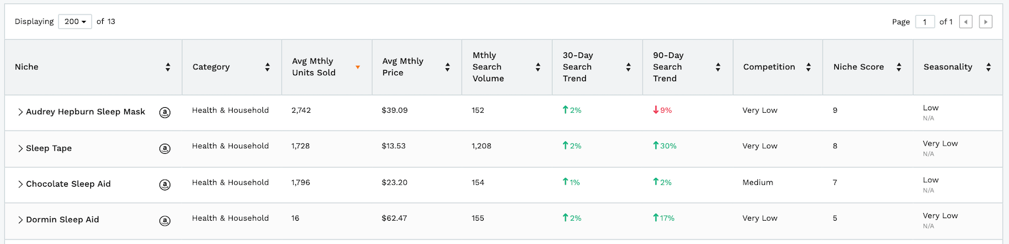This screenshot has width=1009, height=244.
Task: Click the Sleep Tape niche name
Action: point(49,148)
